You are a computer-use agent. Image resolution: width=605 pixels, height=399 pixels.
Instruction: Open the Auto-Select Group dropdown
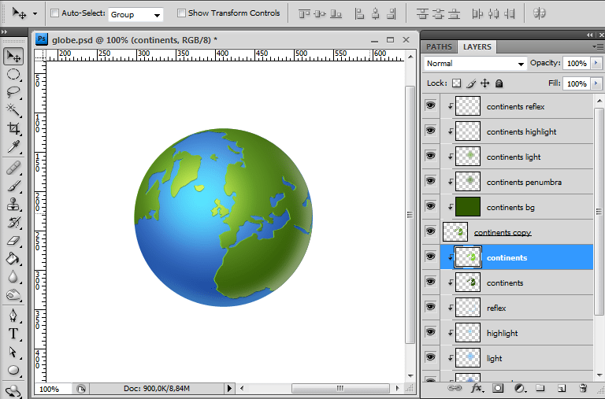pos(135,14)
